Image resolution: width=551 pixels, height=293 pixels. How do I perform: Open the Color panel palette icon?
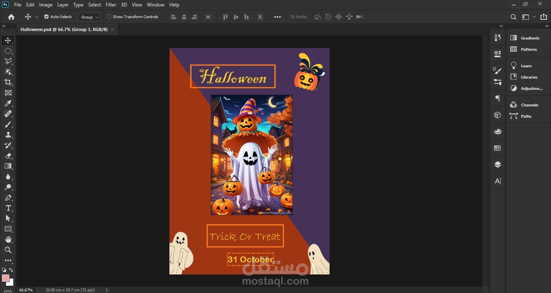[x=498, y=132]
